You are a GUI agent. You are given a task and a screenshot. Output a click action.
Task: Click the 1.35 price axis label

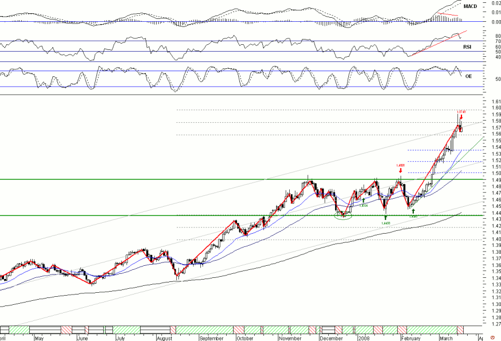click(x=496, y=272)
